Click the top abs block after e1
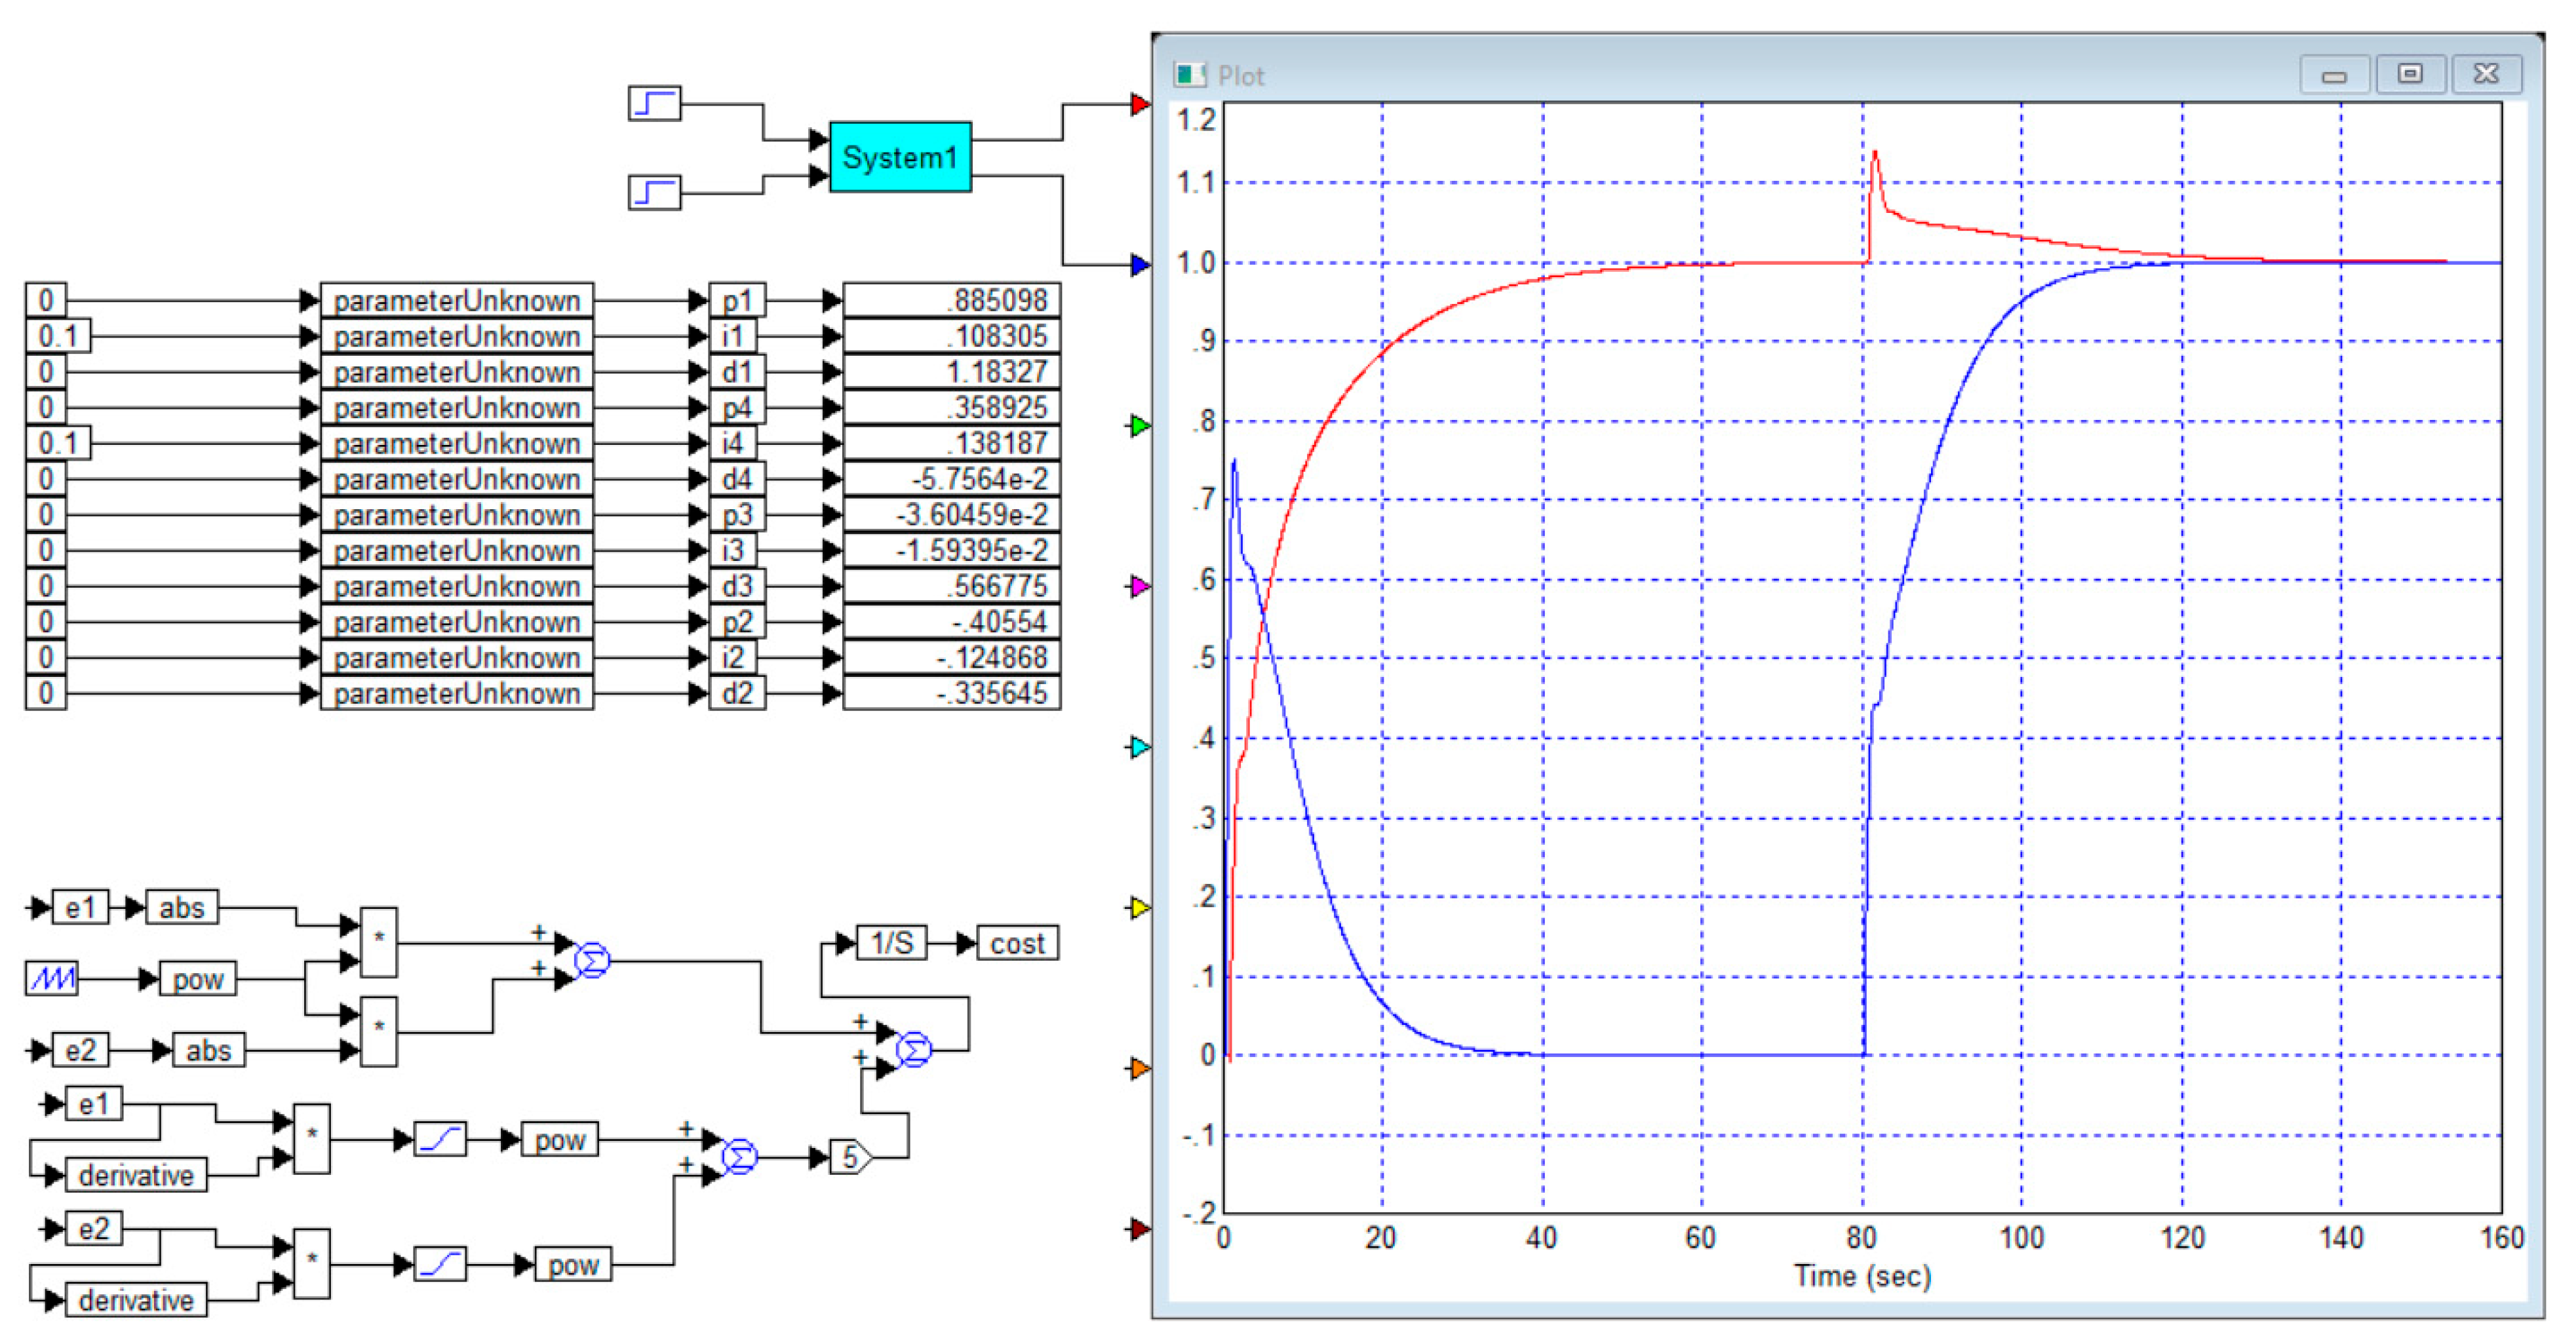 pos(181,907)
